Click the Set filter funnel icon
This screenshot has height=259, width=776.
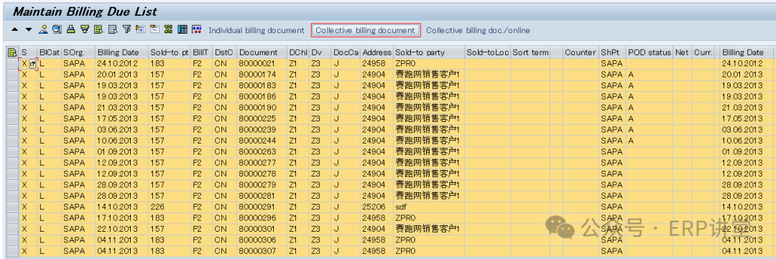coord(126,29)
